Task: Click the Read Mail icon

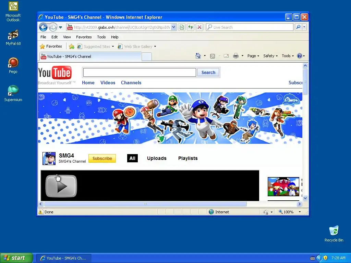Action: click(226, 56)
